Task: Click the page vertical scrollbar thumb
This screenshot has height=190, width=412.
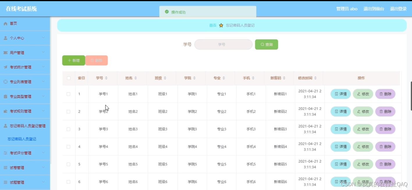Action: (411, 96)
